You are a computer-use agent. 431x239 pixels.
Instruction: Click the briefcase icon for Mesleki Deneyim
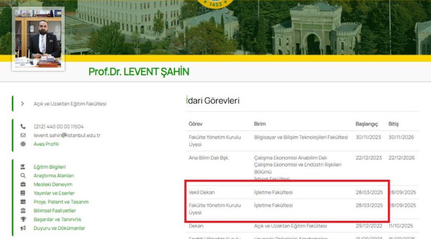pyautogui.click(x=24, y=185)
